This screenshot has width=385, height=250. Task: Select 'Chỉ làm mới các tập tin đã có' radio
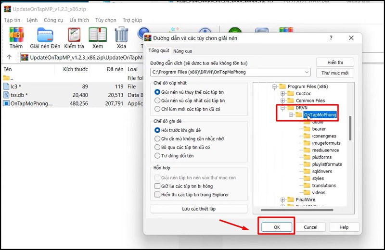[x=157, y=109]
